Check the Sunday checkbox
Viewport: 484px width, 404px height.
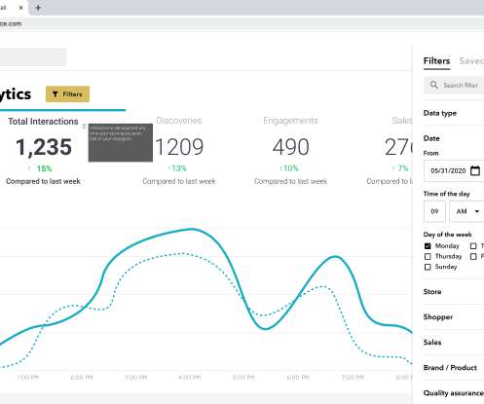tap(428, 267)
